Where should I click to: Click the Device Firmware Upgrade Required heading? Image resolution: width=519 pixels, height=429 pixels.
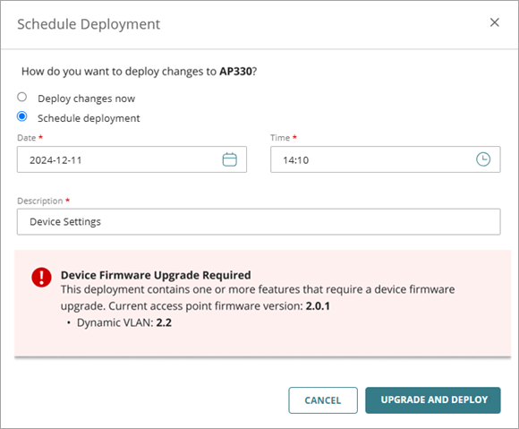(156, 275)
